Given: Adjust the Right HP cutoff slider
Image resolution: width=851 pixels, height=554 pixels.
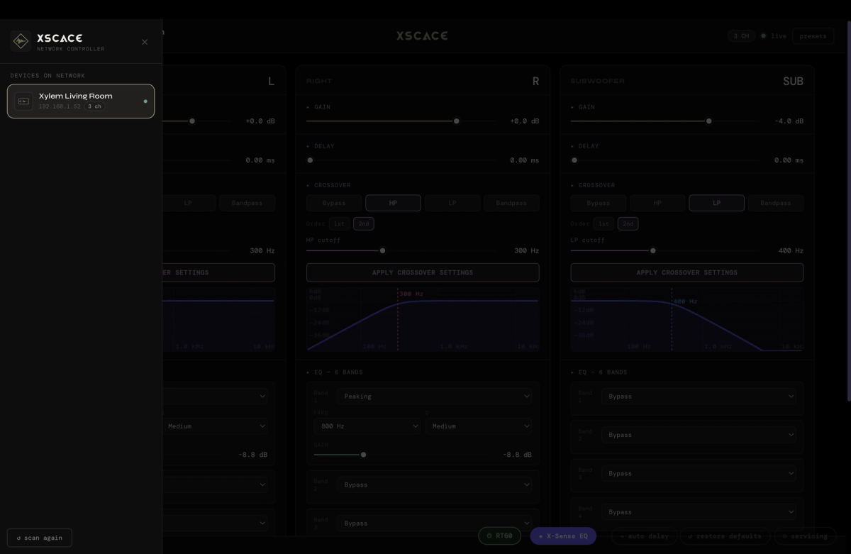Looking at the screenshot, I should tap(401, 250).
